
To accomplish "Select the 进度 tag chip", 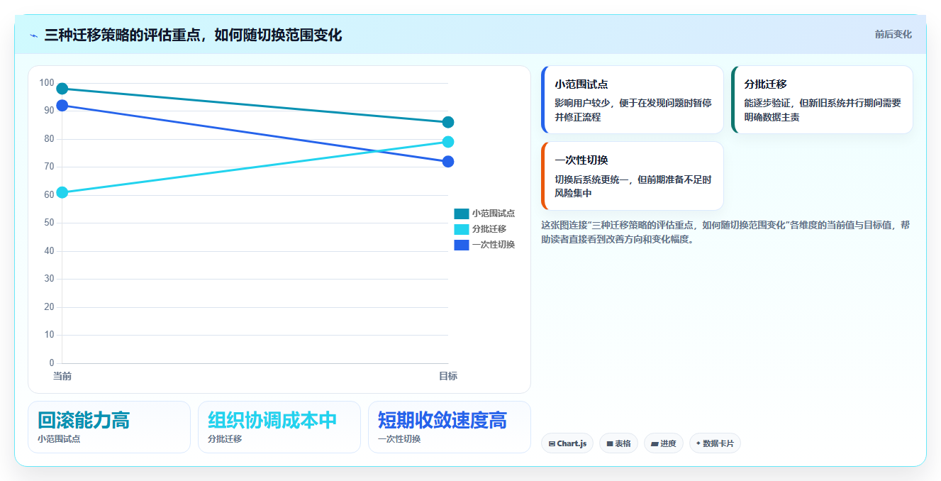I will (664, 443).
